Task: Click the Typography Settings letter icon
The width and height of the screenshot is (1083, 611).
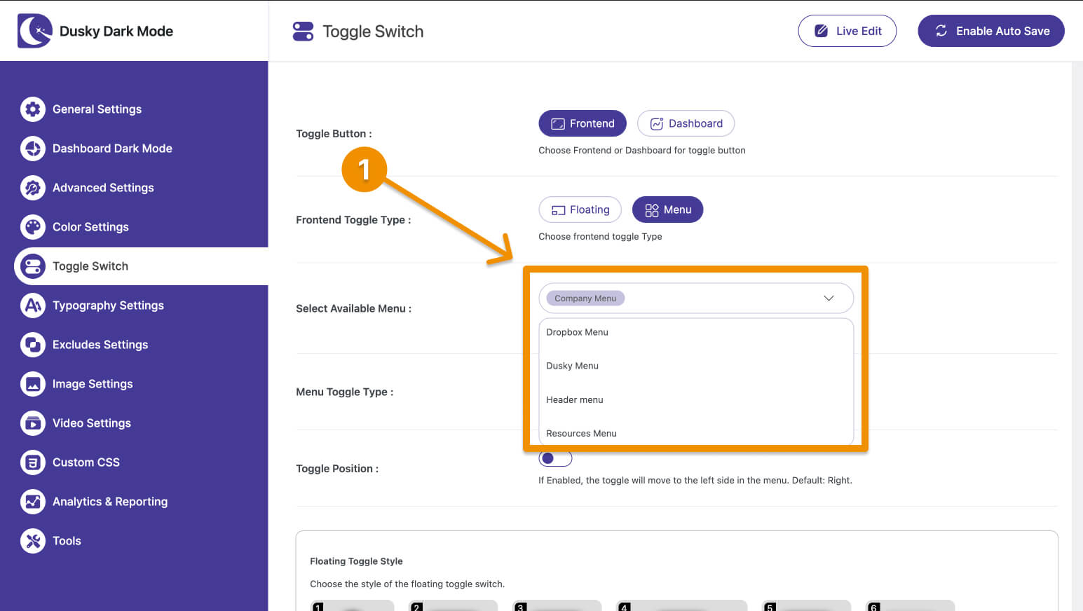Action: pyautogui.click(x=33, y=305)
